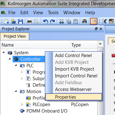Expand the Subprograms tree node
The height and width of the screenshot is (115, 115).
22,79
